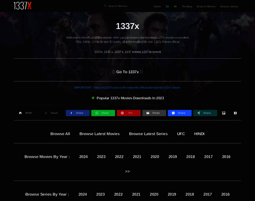Share on Facebook button
Image resolution: width=255 pixels, height=201 pixels.
click(x=78, y=113)
